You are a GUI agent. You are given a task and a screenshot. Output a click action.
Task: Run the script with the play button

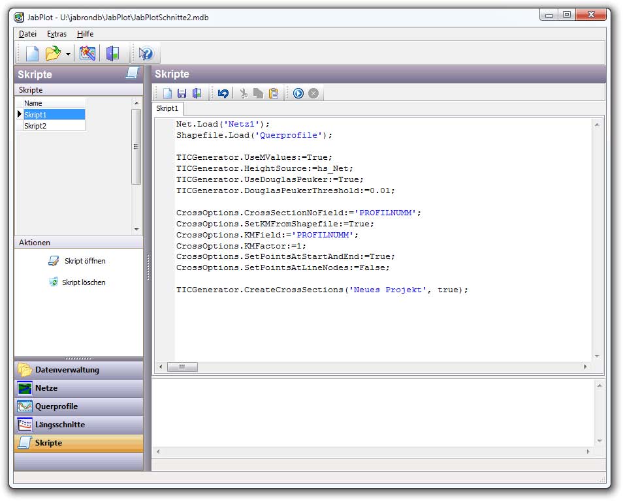(x=298, y=93)
